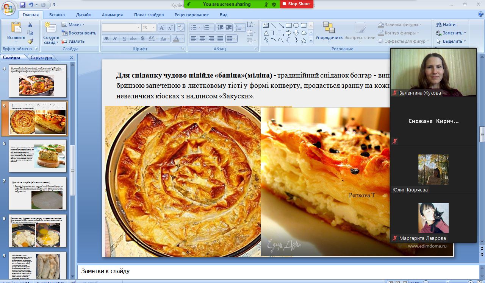Pick the font color A swatch
Viewport: 485px width, 283px height.
(x=175, y=38)
